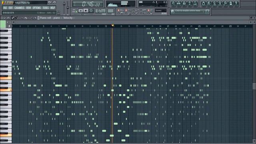Click the clipboard project info round icon
This screenshot has width=256, height=144.
tap(231, 4)
